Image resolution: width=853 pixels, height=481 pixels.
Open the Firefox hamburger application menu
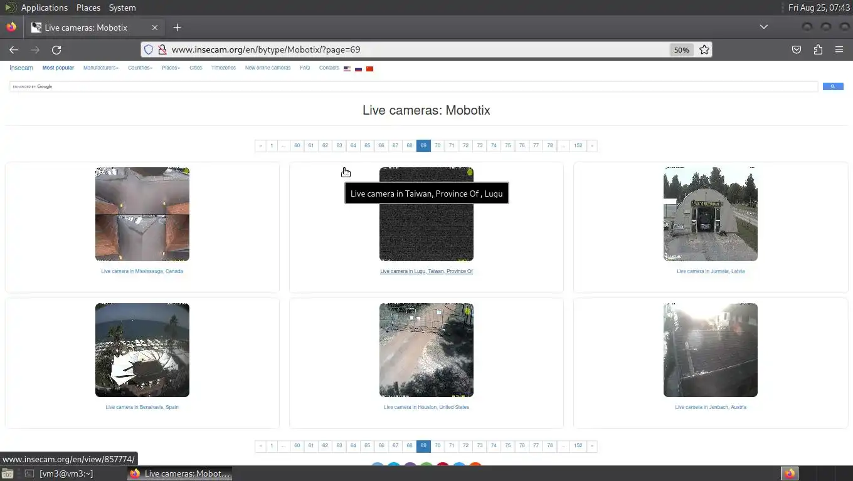[839, 49]
